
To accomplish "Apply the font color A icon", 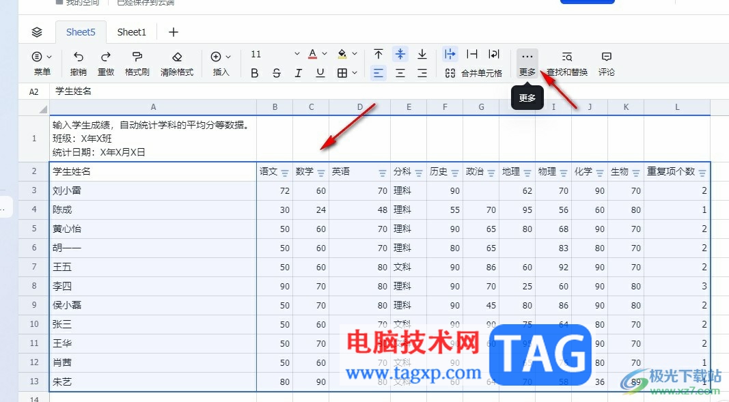I will tap(313, 55).
